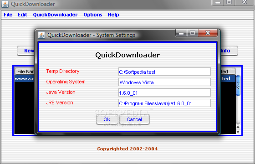The height and width of the screenshot is (164, 255).
Task: Open the Edit menu
Action: (x=22, y=15)
